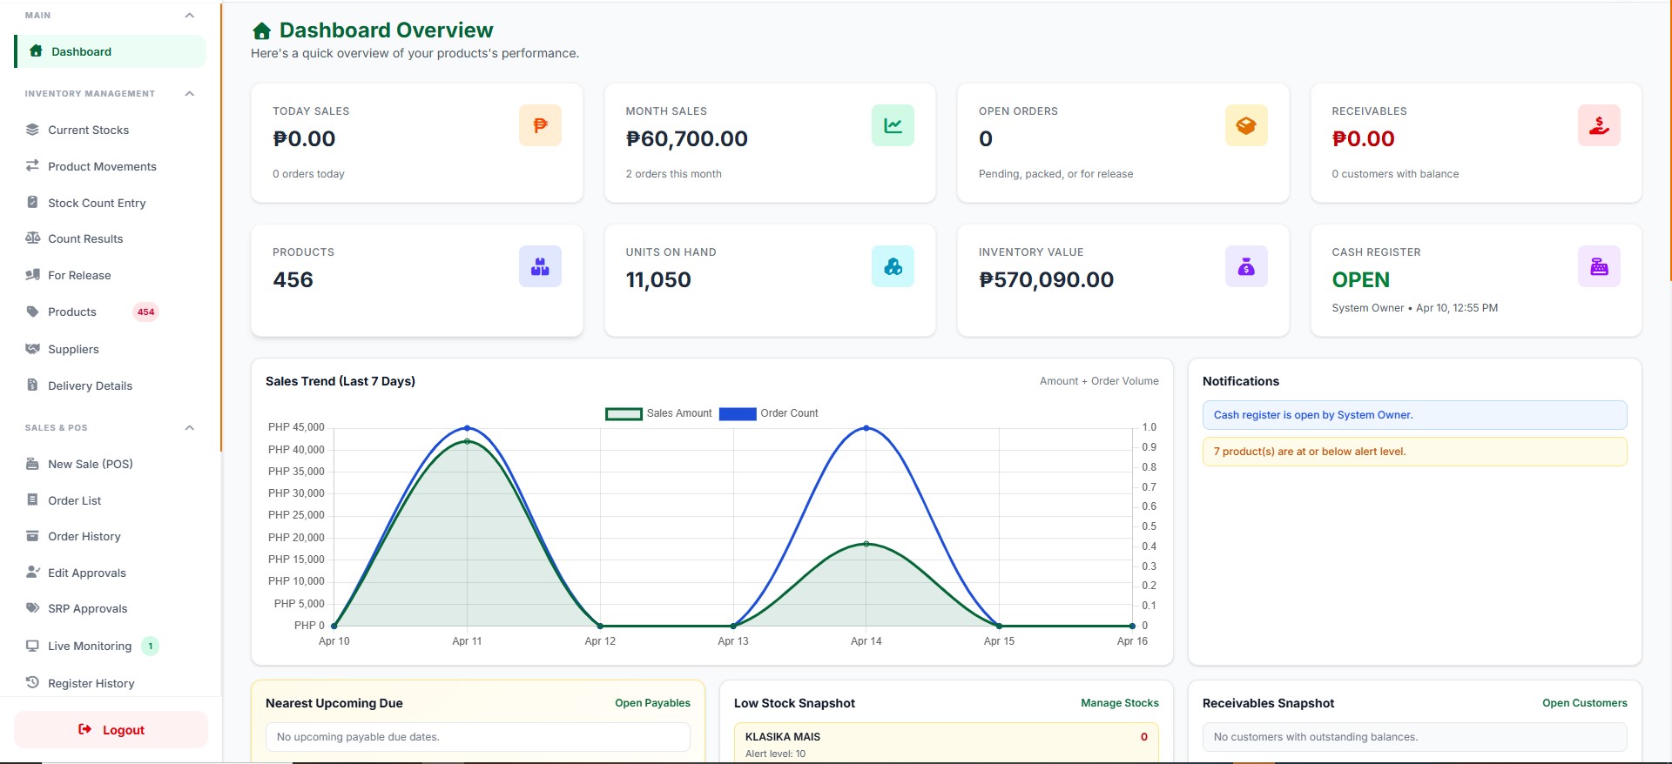
Task: Click the Logout button
Action: [111, 729]
